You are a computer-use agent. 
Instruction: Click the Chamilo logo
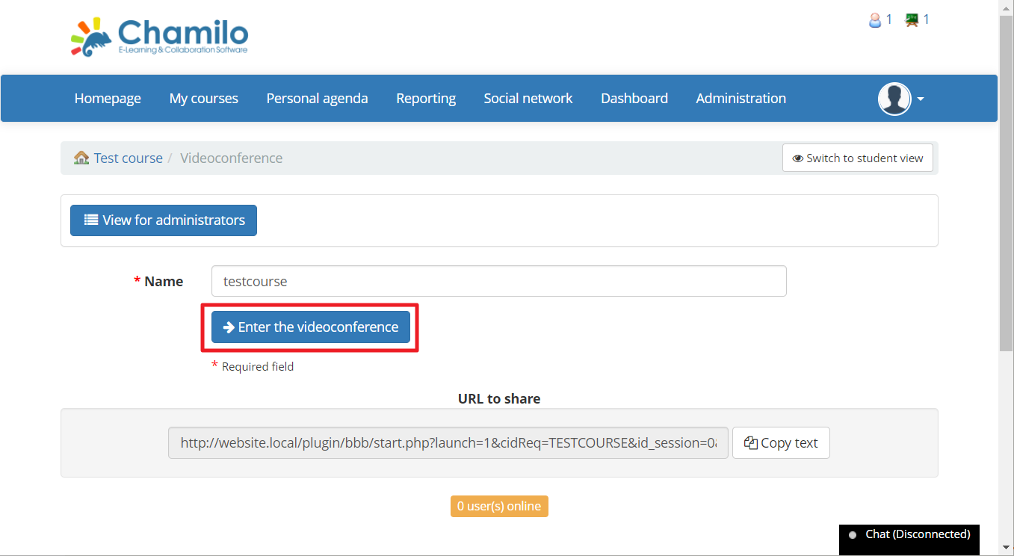click(159, 37)
